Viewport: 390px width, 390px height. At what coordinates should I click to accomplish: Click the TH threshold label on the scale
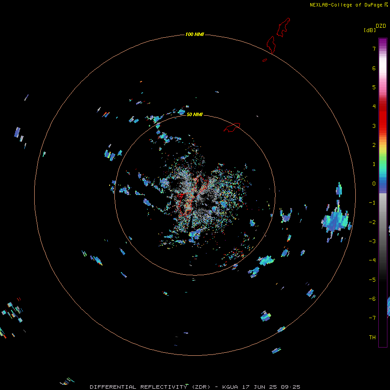[x=372, y=338]
